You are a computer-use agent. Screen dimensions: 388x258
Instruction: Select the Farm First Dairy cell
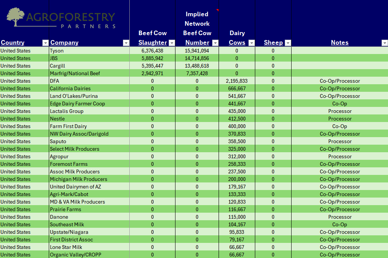(x=89, y=126)
